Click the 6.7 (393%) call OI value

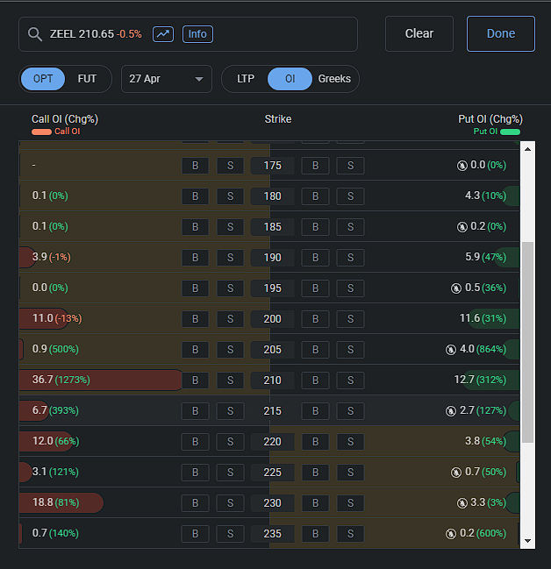(55, 410)
